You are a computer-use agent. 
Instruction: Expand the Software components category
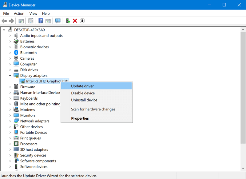pos(10,161)
